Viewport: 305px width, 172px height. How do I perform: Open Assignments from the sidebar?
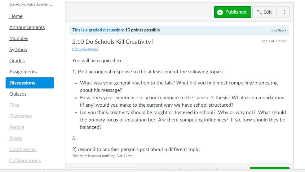coord(23,72)
